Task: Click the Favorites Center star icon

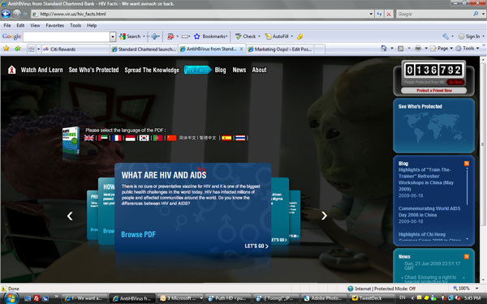Action: [6, 49]
